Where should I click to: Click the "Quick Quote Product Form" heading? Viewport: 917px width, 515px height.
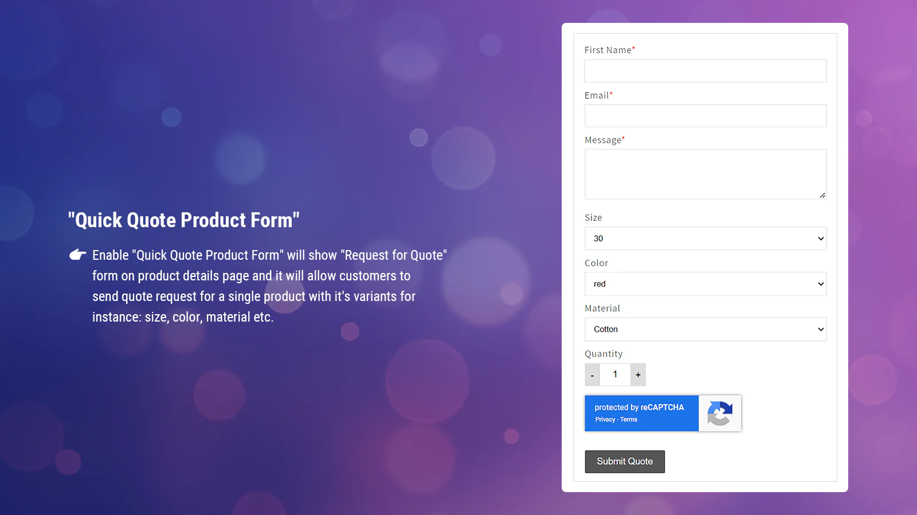click(184, 220)
